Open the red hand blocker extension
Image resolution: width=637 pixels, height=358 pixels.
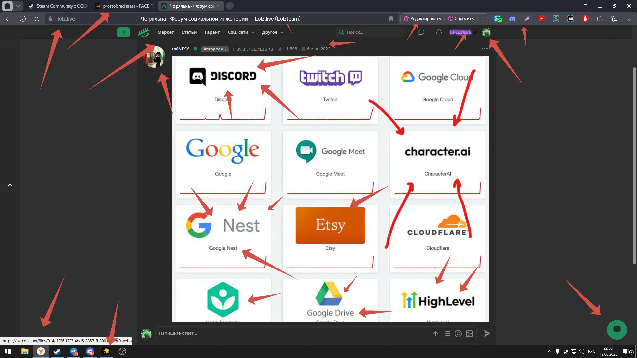585,19
